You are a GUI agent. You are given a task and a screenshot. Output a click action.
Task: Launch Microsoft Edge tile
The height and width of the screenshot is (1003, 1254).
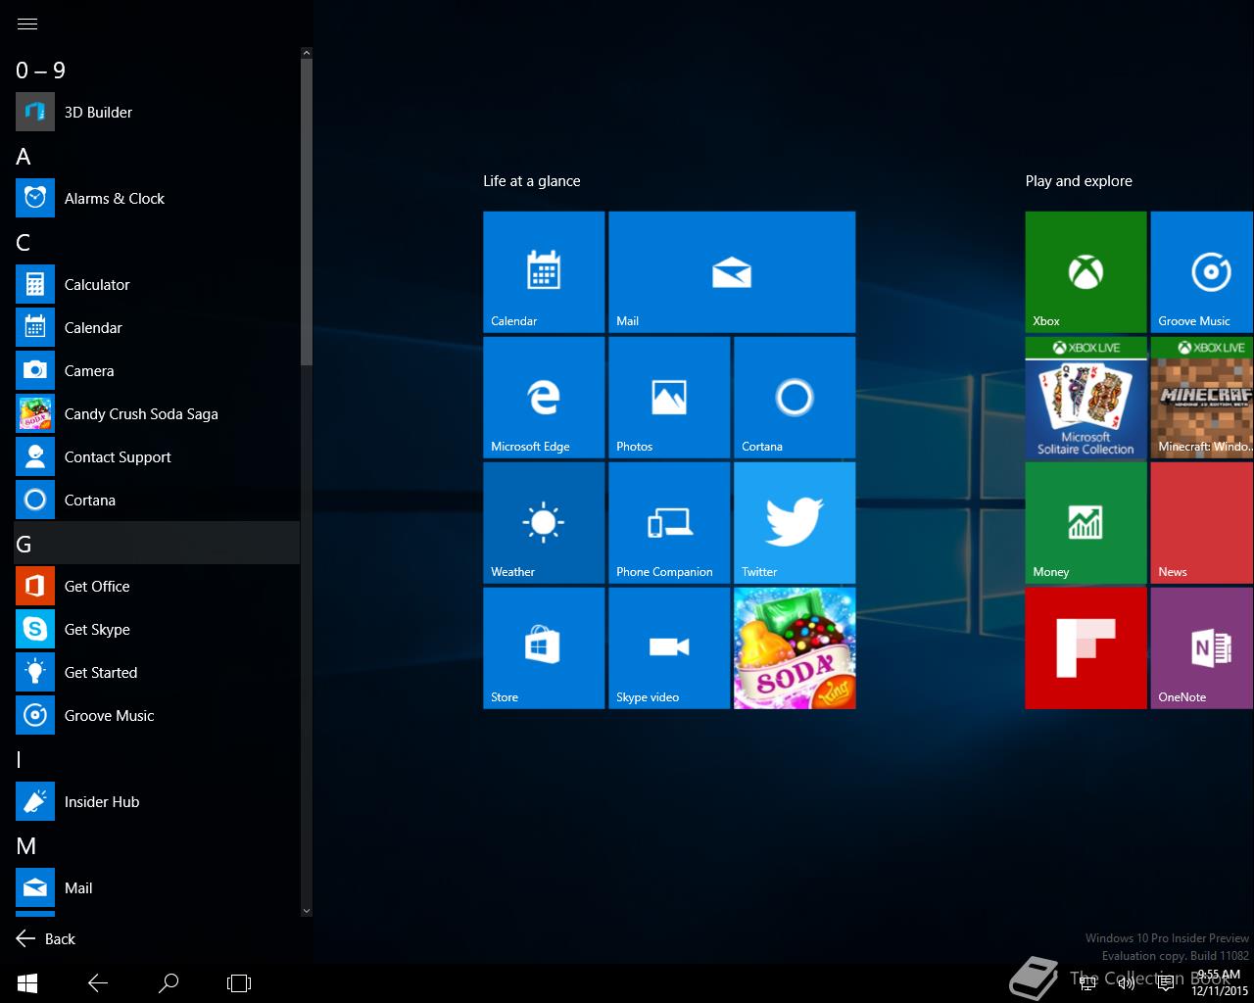tap(544, 398)
